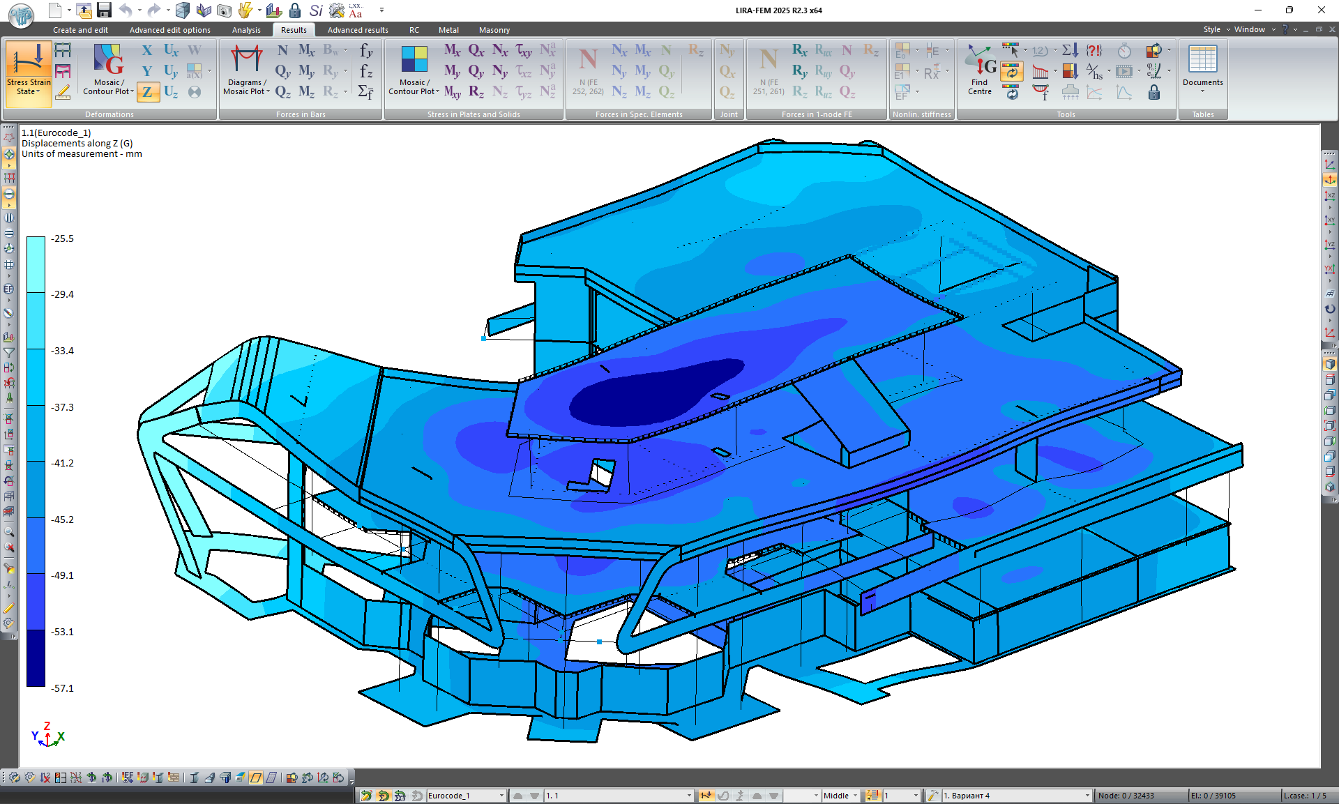Click the darkest blue legend color

pyautogui.click(x=36, y=659)
